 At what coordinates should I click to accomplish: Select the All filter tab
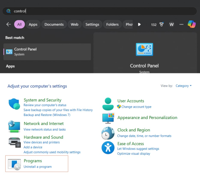click(19, 24)
